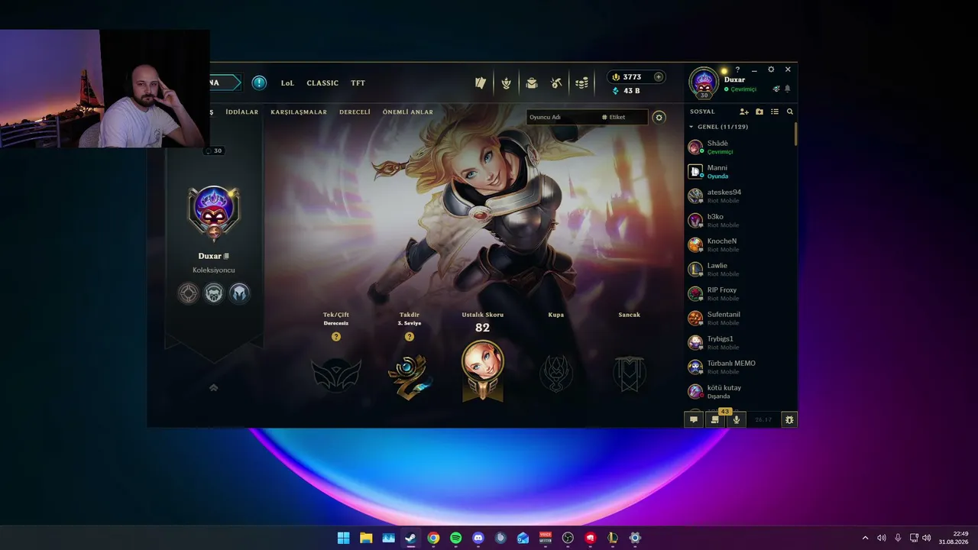Viewport: 978px width, 550px height.
Task: Select friend KnocheN in friends list
Action: pyautogui.click(x=740, y=244)
